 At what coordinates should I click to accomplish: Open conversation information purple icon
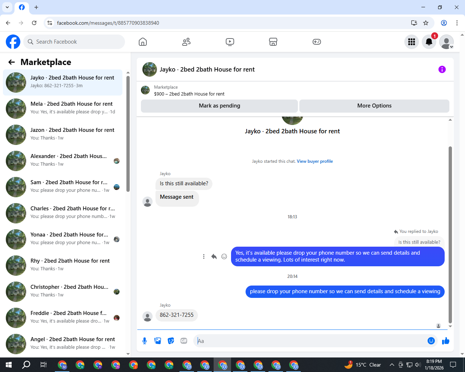442,69
